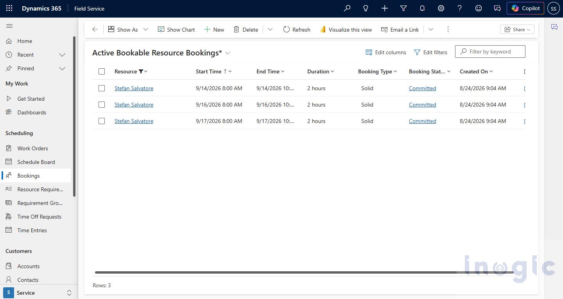The image size is (563, 299).
Task: Expand Show As dropdown chevron
Action: click(x=145, y=29)
